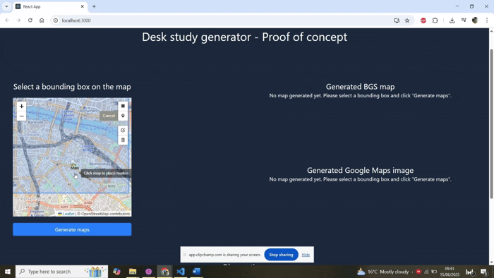
Task: Expand the tab search dropdown
Action: 6,6
